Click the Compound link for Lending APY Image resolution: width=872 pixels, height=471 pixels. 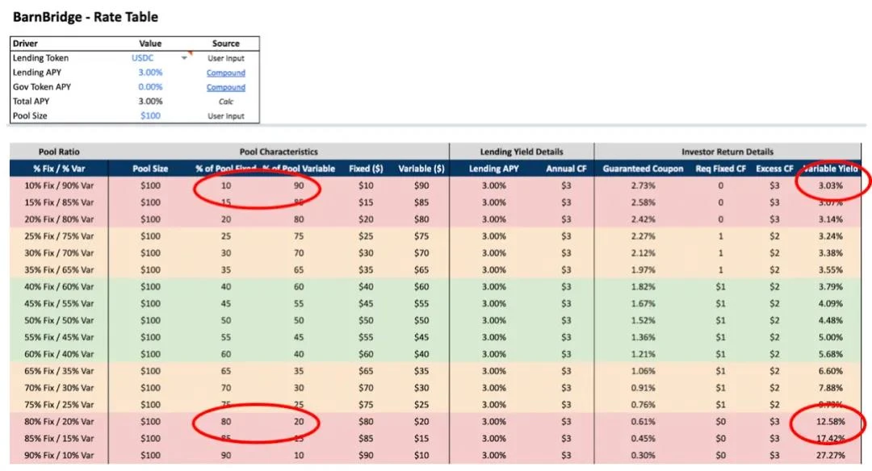click(225, 73)
